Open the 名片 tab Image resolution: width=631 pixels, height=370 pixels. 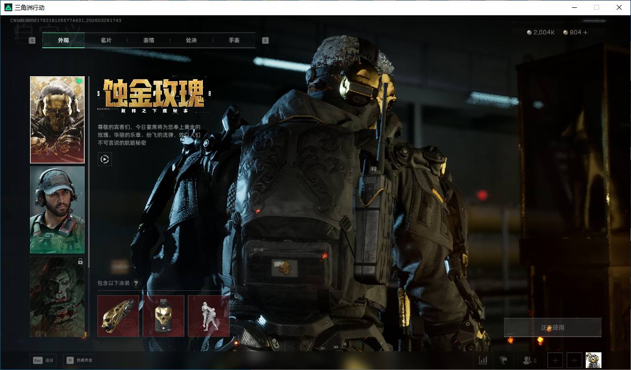pos(106,40)
